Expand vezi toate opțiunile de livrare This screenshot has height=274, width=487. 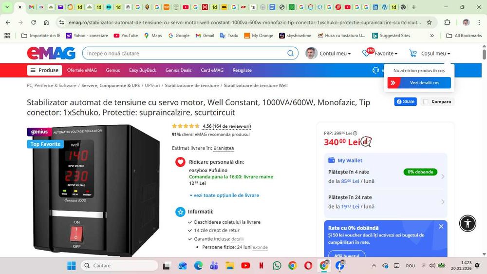pyautogui.click(x=224, y=196)
